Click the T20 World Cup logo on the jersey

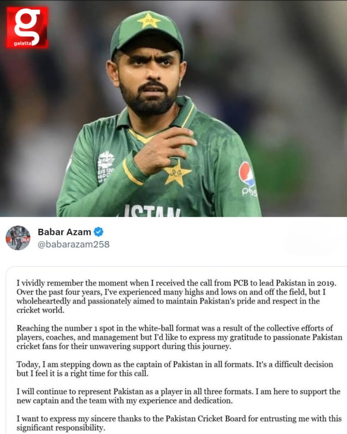click(x=105, y=166)
